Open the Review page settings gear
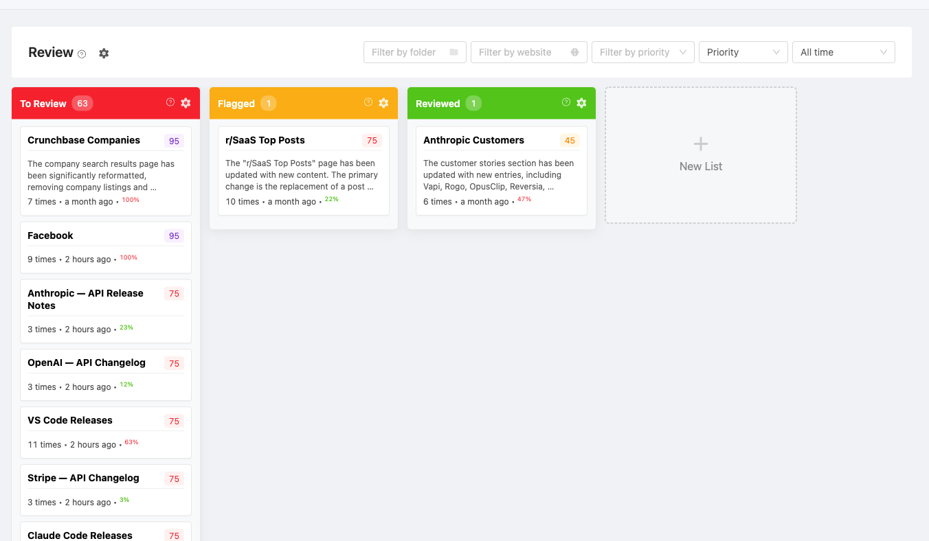 (104, 53)
